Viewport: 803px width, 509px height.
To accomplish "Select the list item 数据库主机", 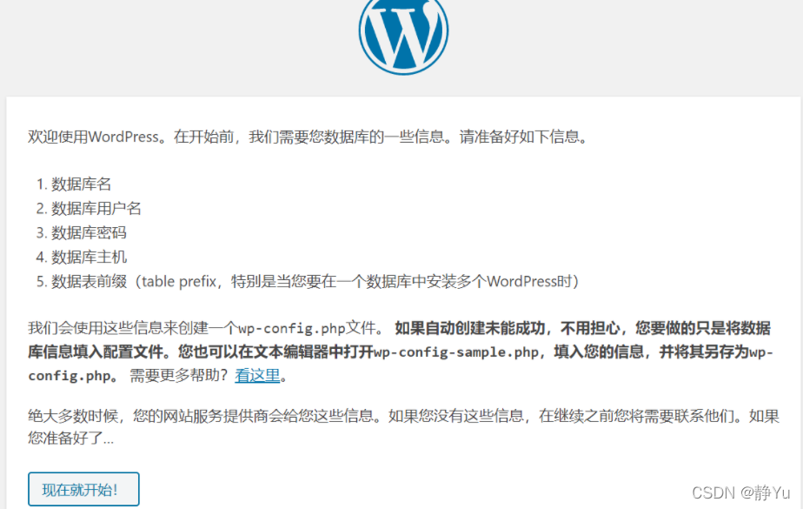I will (89, 257).
